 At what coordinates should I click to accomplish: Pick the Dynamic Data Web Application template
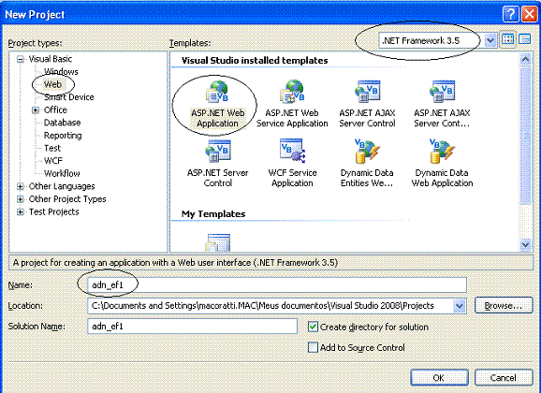coord(442,164)
